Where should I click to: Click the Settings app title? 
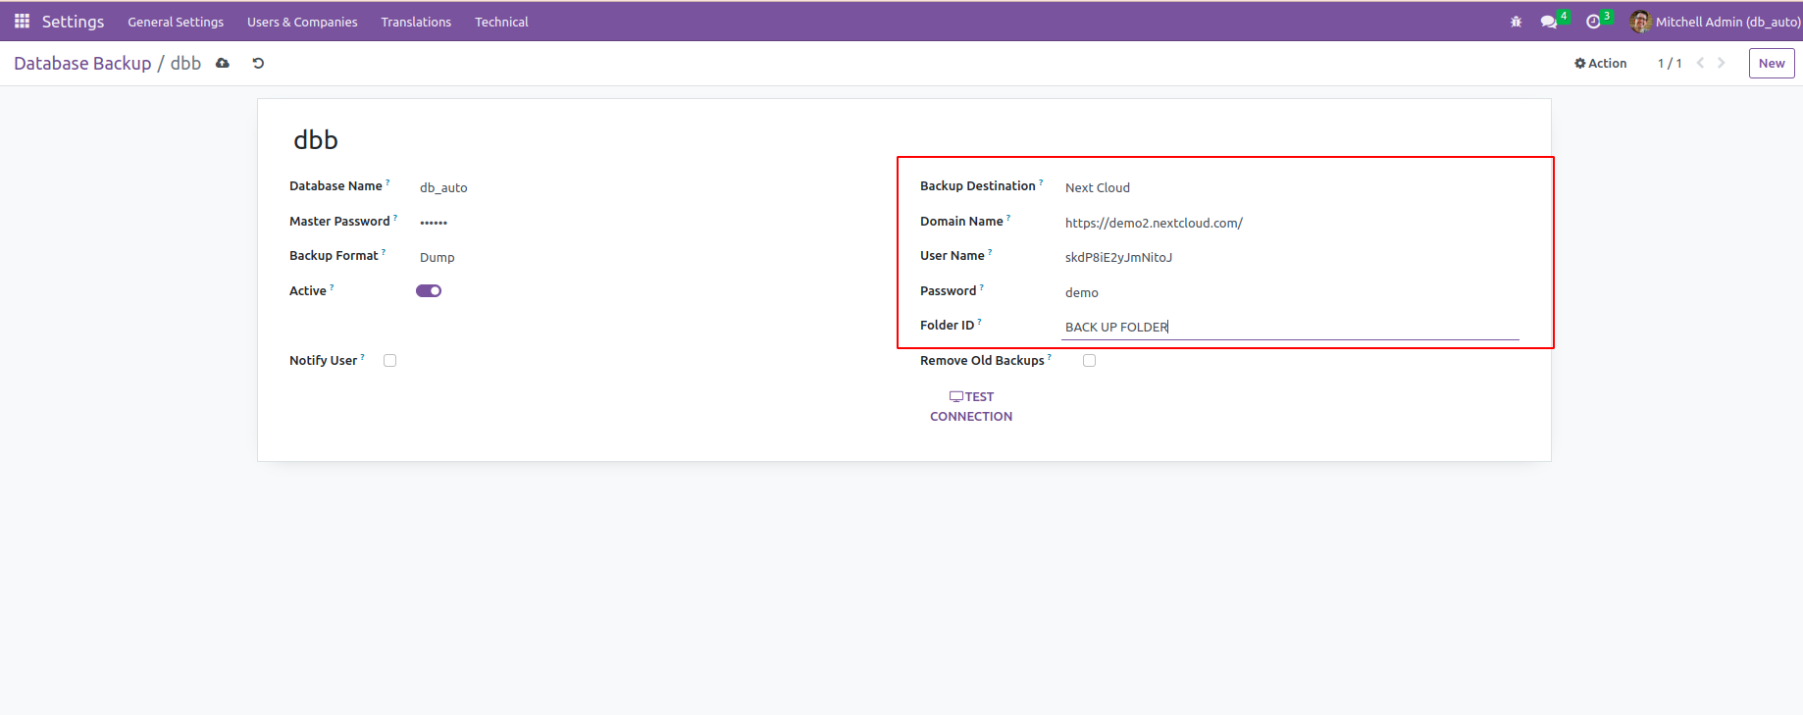point(73,22)
